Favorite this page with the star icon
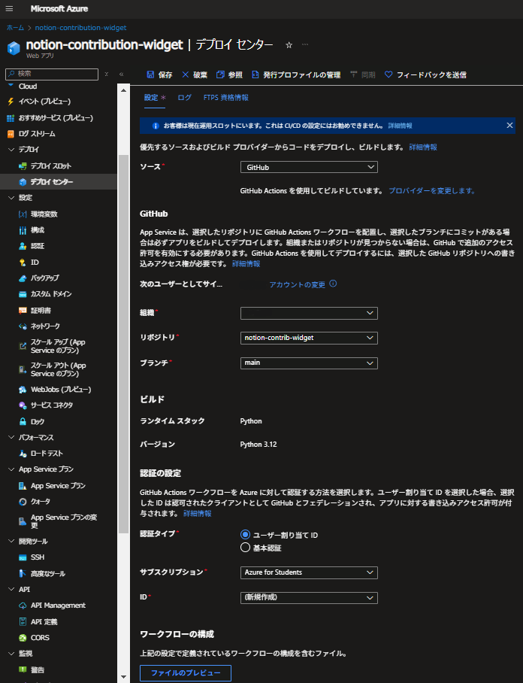This screenshot has height=683, width=523. (289, 45)
